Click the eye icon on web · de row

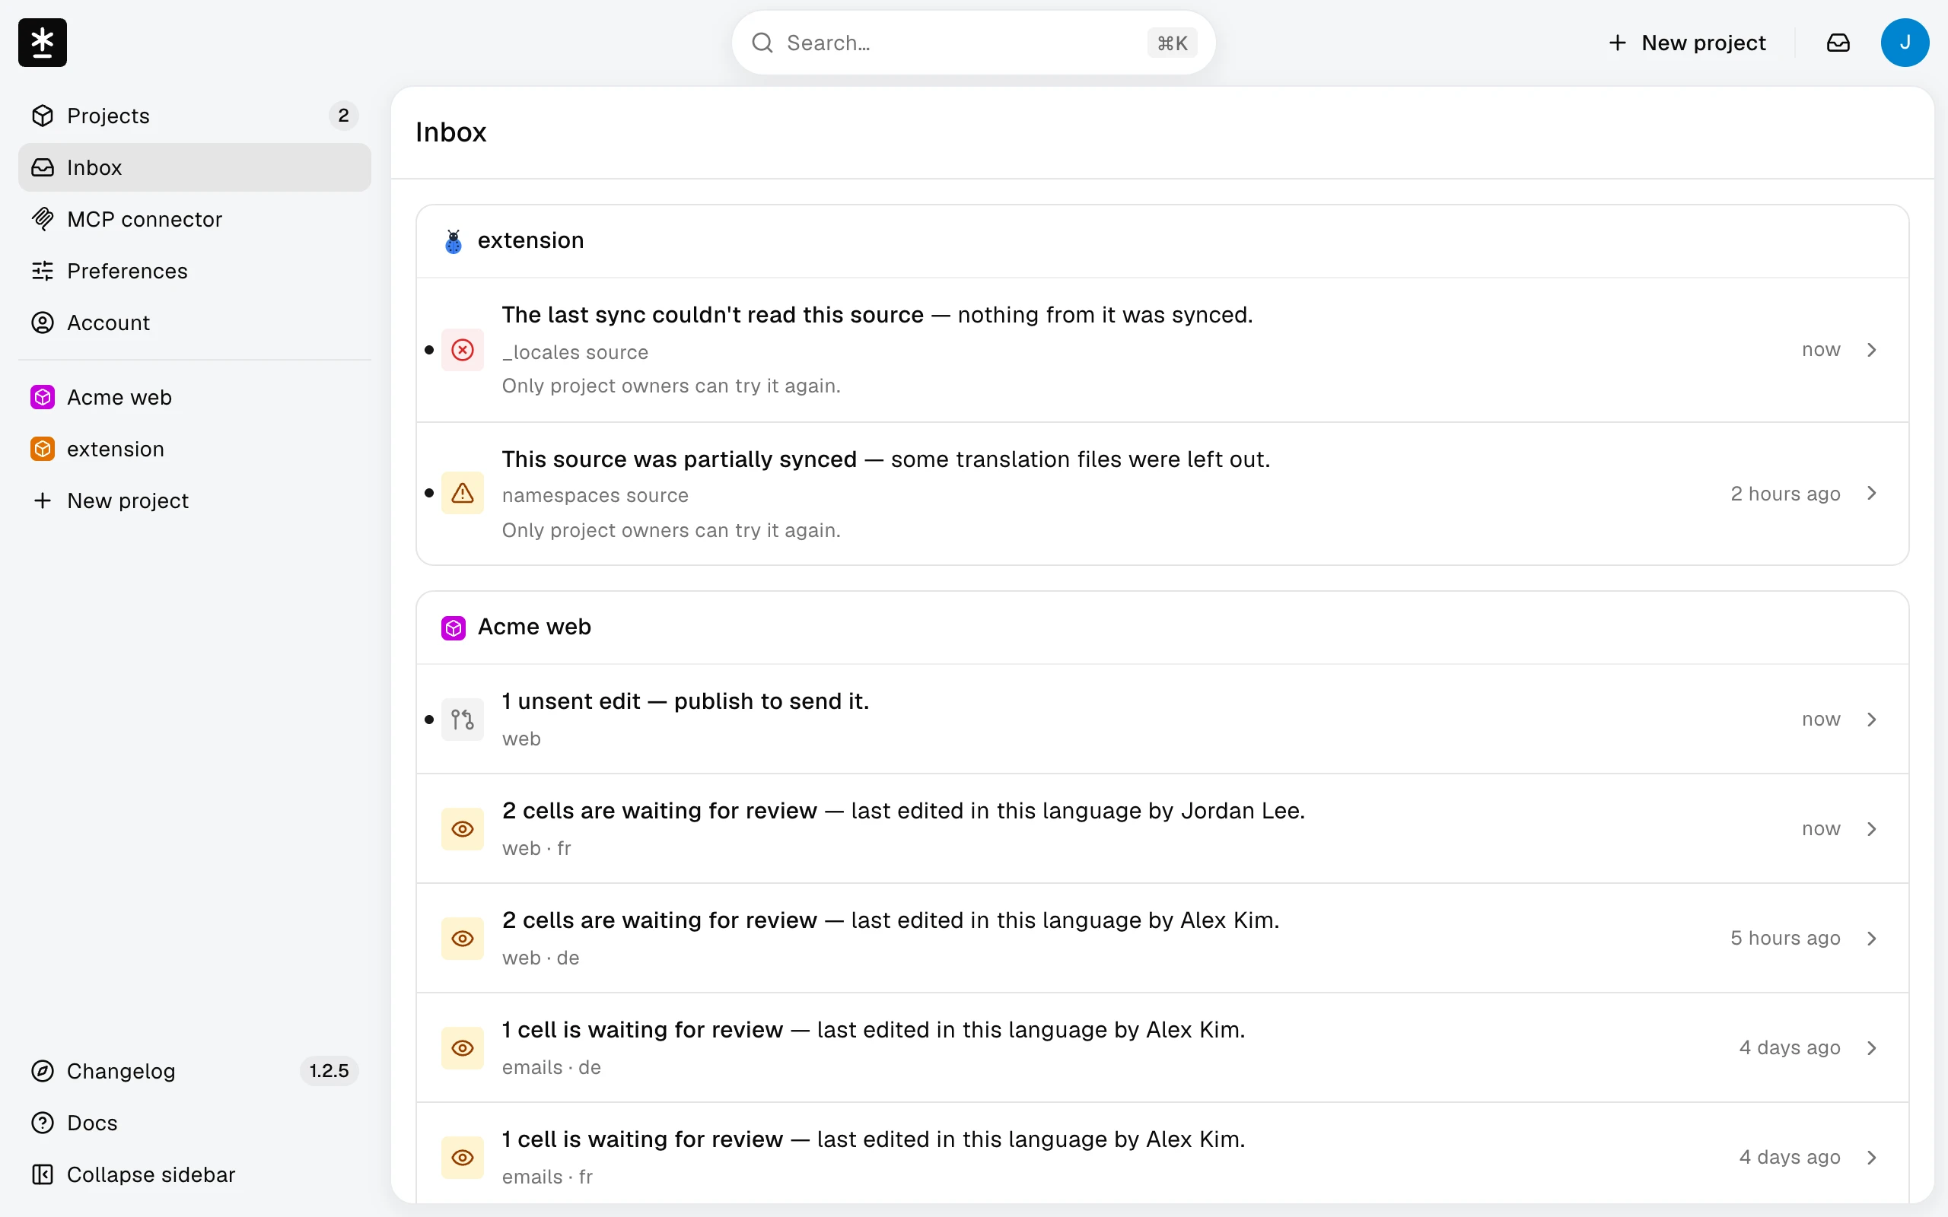pyautogui.click(x=462, y=938)
